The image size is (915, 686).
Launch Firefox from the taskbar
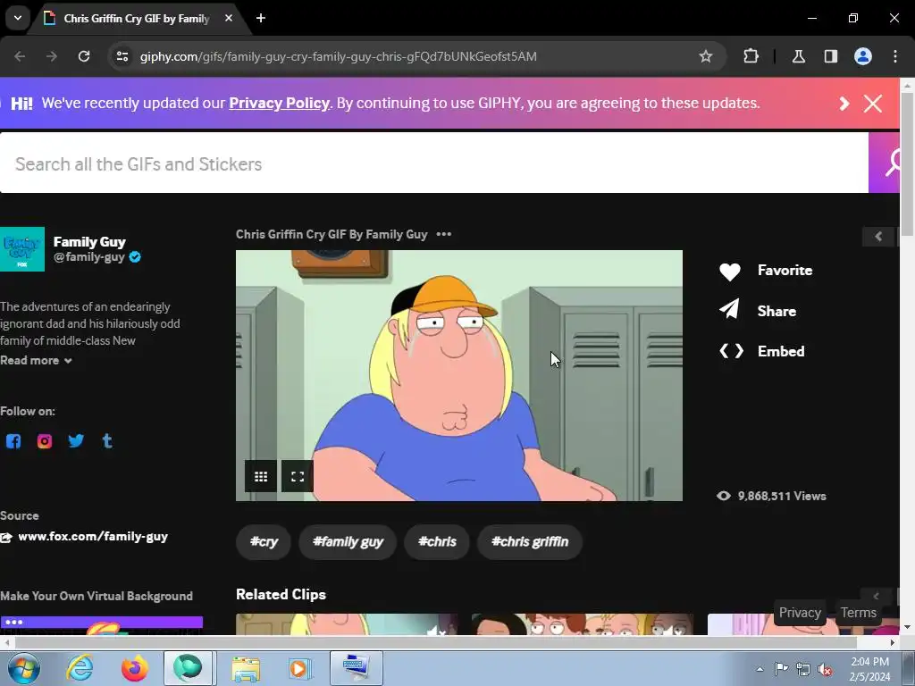[x=134, y=668]
